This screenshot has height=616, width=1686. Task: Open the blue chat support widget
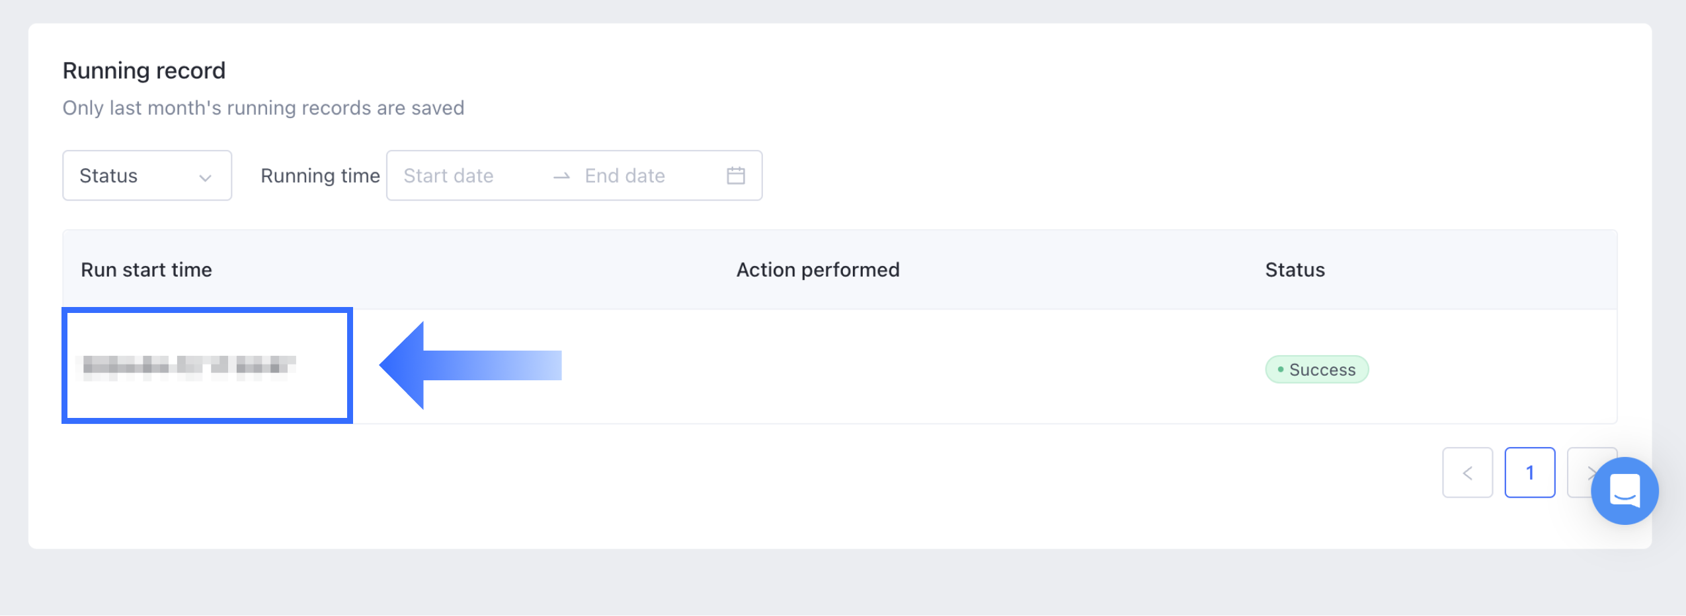(1624, 491)
